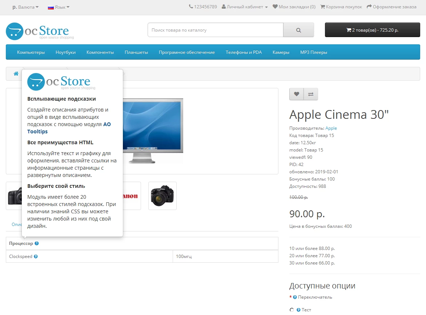Click help icon next to Процессор
Screen dimensions: 426x315
[x=37, y=243]
